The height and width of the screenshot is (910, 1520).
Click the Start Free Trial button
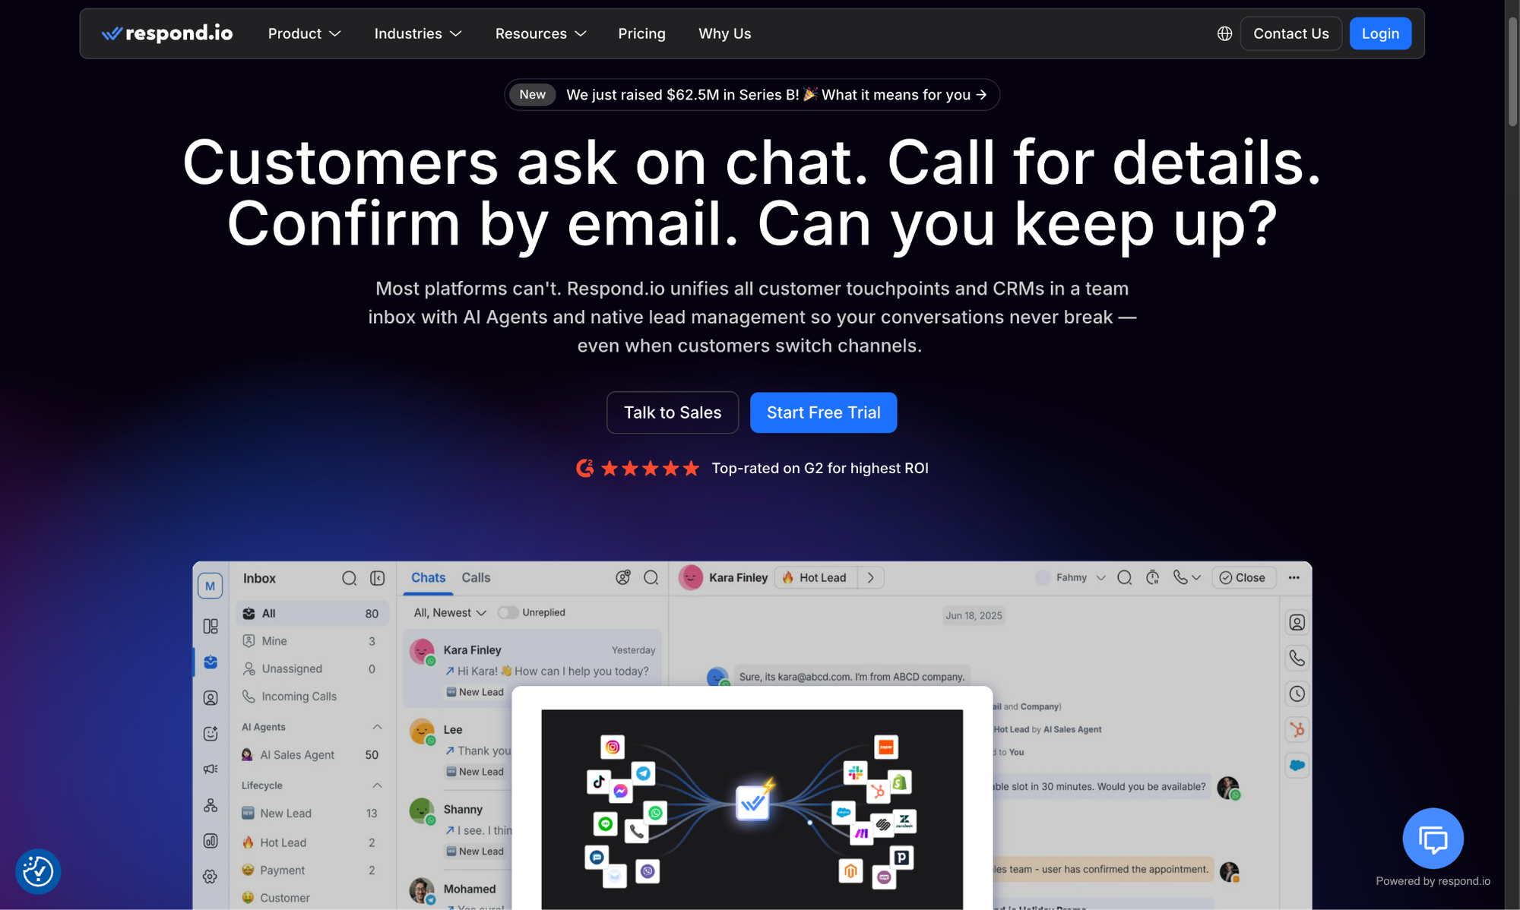(823, 412)
